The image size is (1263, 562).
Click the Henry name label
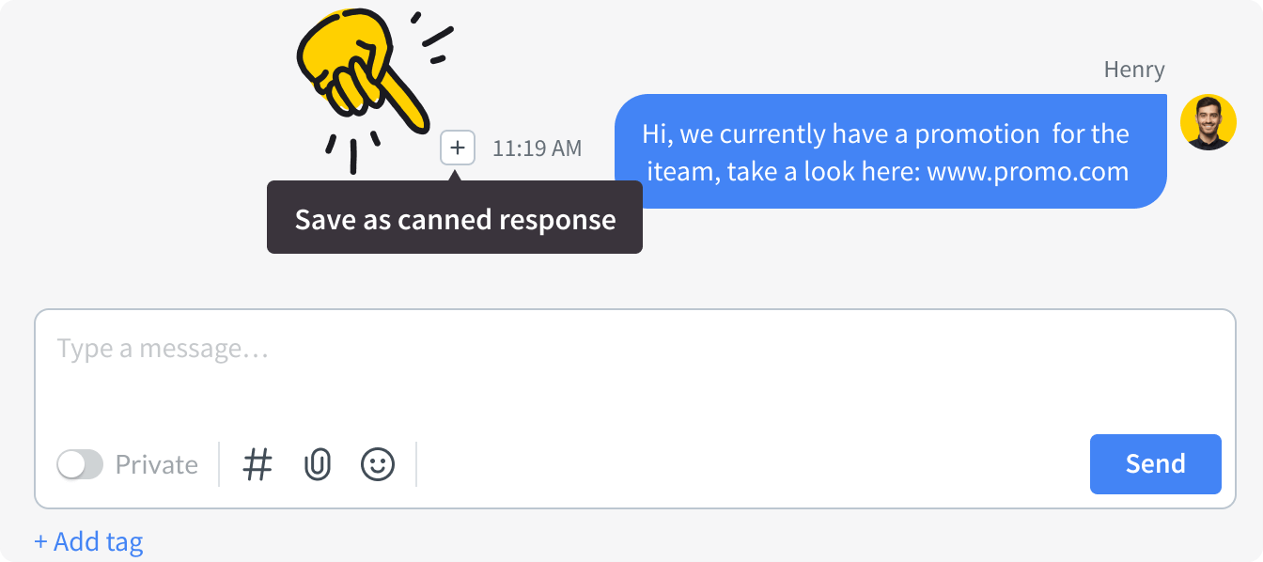click(1134, 69)
